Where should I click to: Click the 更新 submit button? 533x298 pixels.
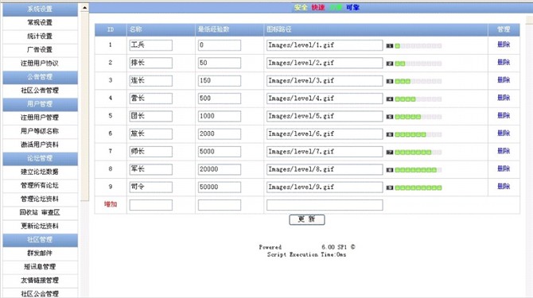[x=307, y=219]
